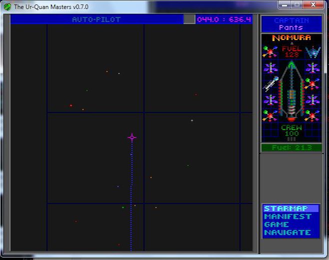
Task: Click the lone red star in upper-right sector
Action: point(196,94)
